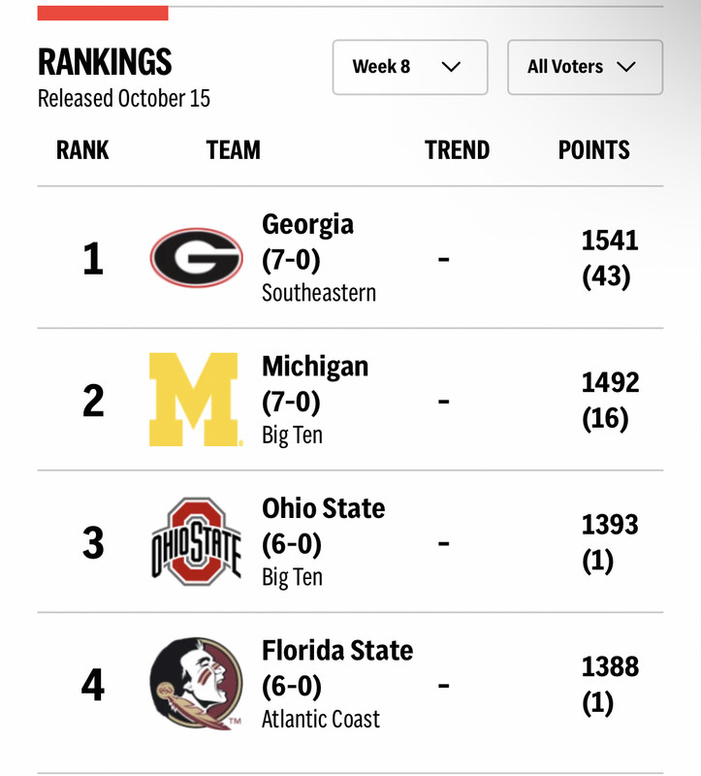The width and height of the screenshot is (701, 776).
Task: Click the Ohio State logo
Action: (197, 541)
